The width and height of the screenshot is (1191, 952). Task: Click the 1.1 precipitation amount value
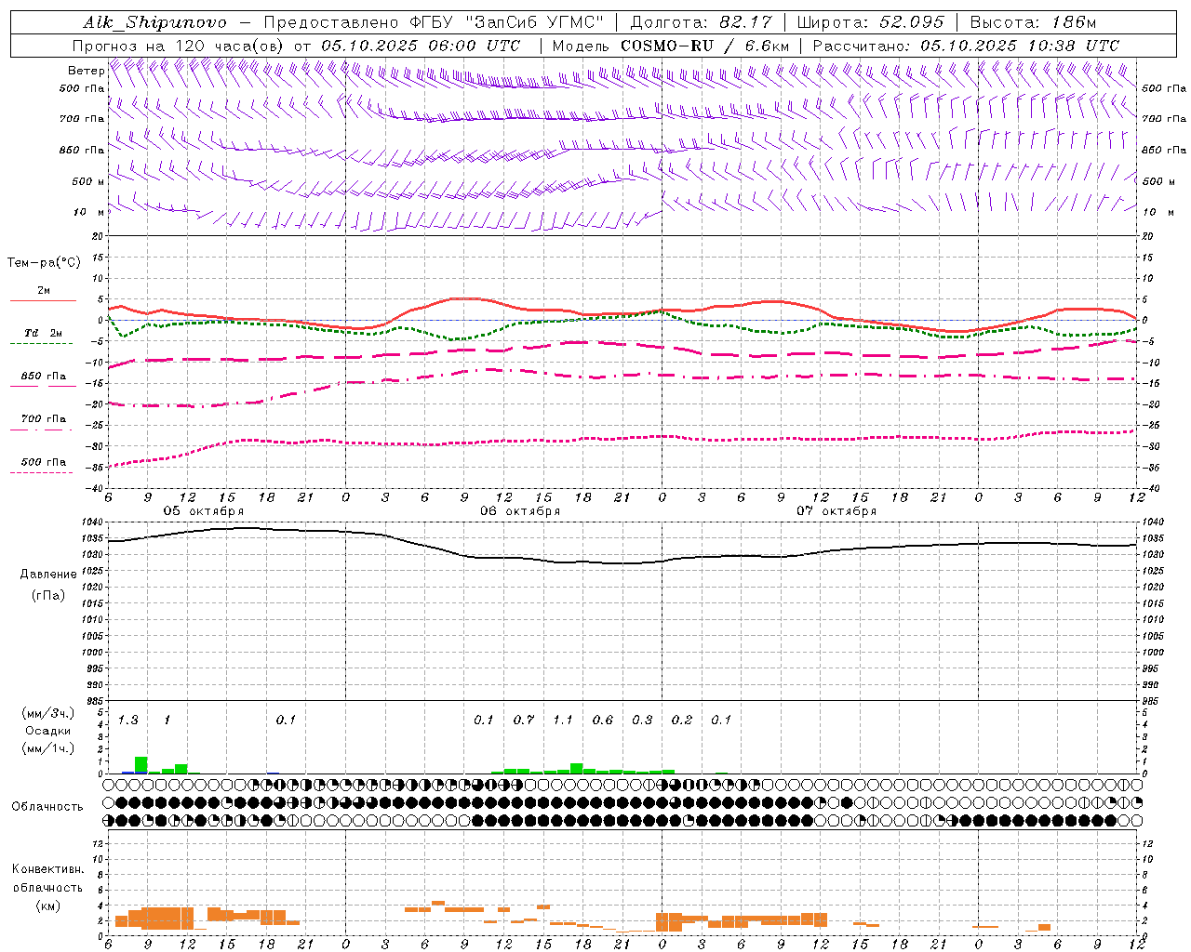pyautogui.click(x=563, y=720)
